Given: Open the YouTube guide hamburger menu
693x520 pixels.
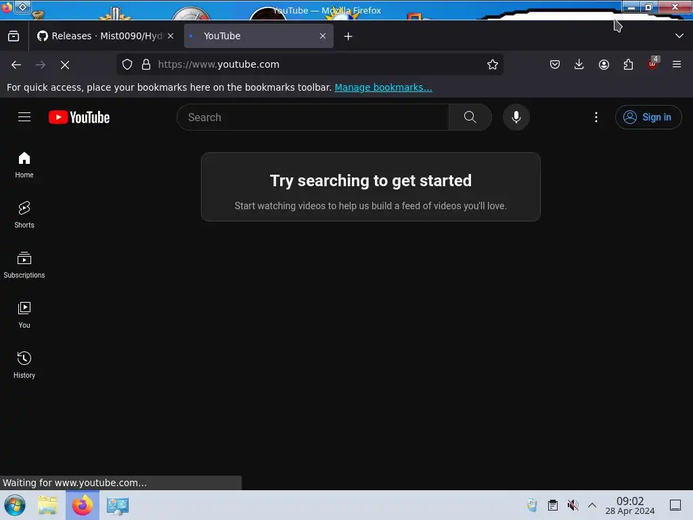Looking at the screenshot, I should click(x=24, y=117).
